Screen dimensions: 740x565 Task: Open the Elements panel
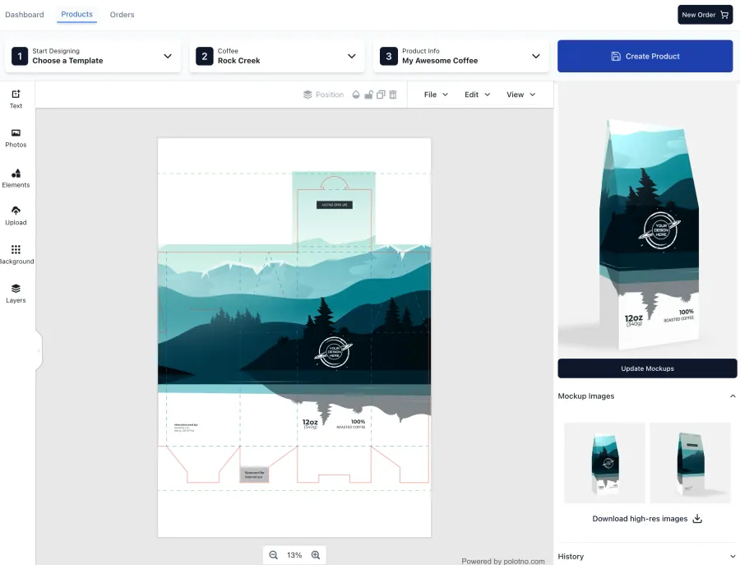click(x=16, y=177)
